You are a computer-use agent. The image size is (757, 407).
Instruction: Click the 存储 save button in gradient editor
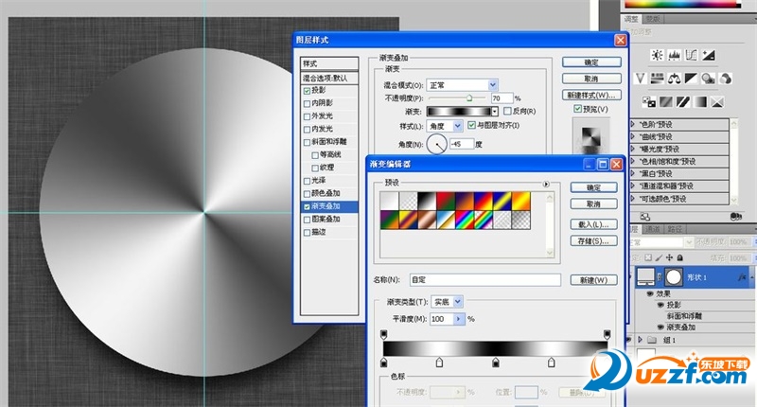[592, 241]
